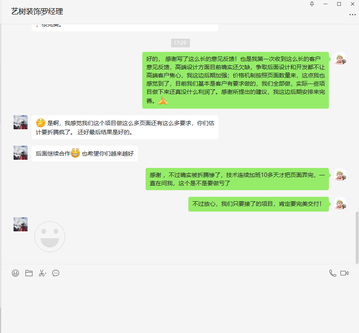
Task: Click contact avatar beside 后面继续合作 message
Action: click(21, 153)
